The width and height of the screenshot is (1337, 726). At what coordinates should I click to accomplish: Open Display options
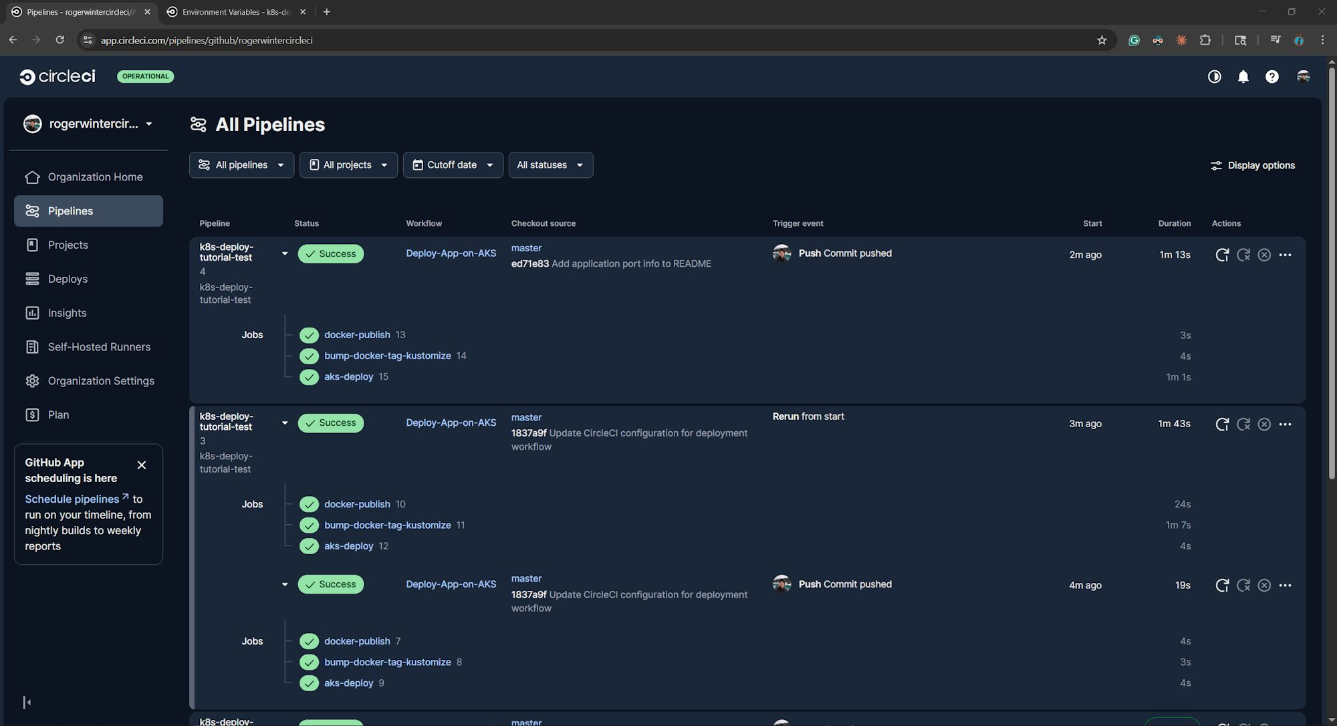tap(1252, 165)
